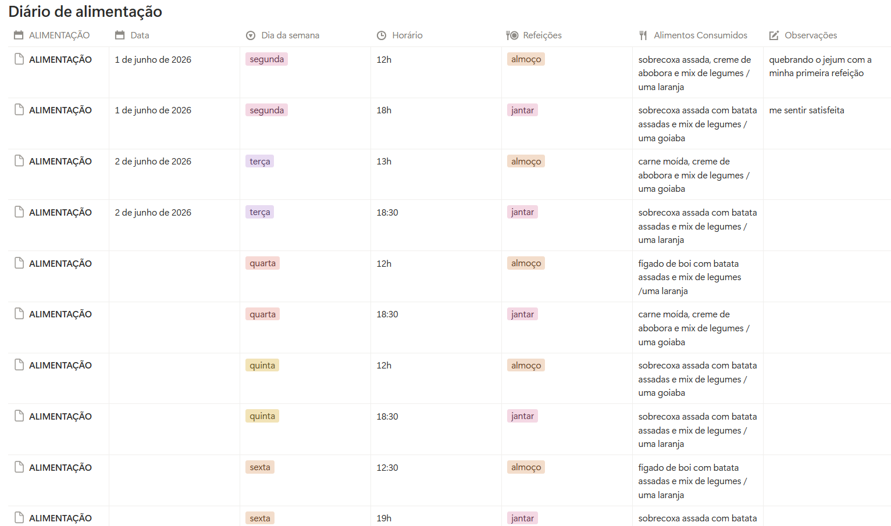Click the 'me sentir satisfeita' observation cell
Viewport: 891px width, 526px height.
(x=827, y=123)
